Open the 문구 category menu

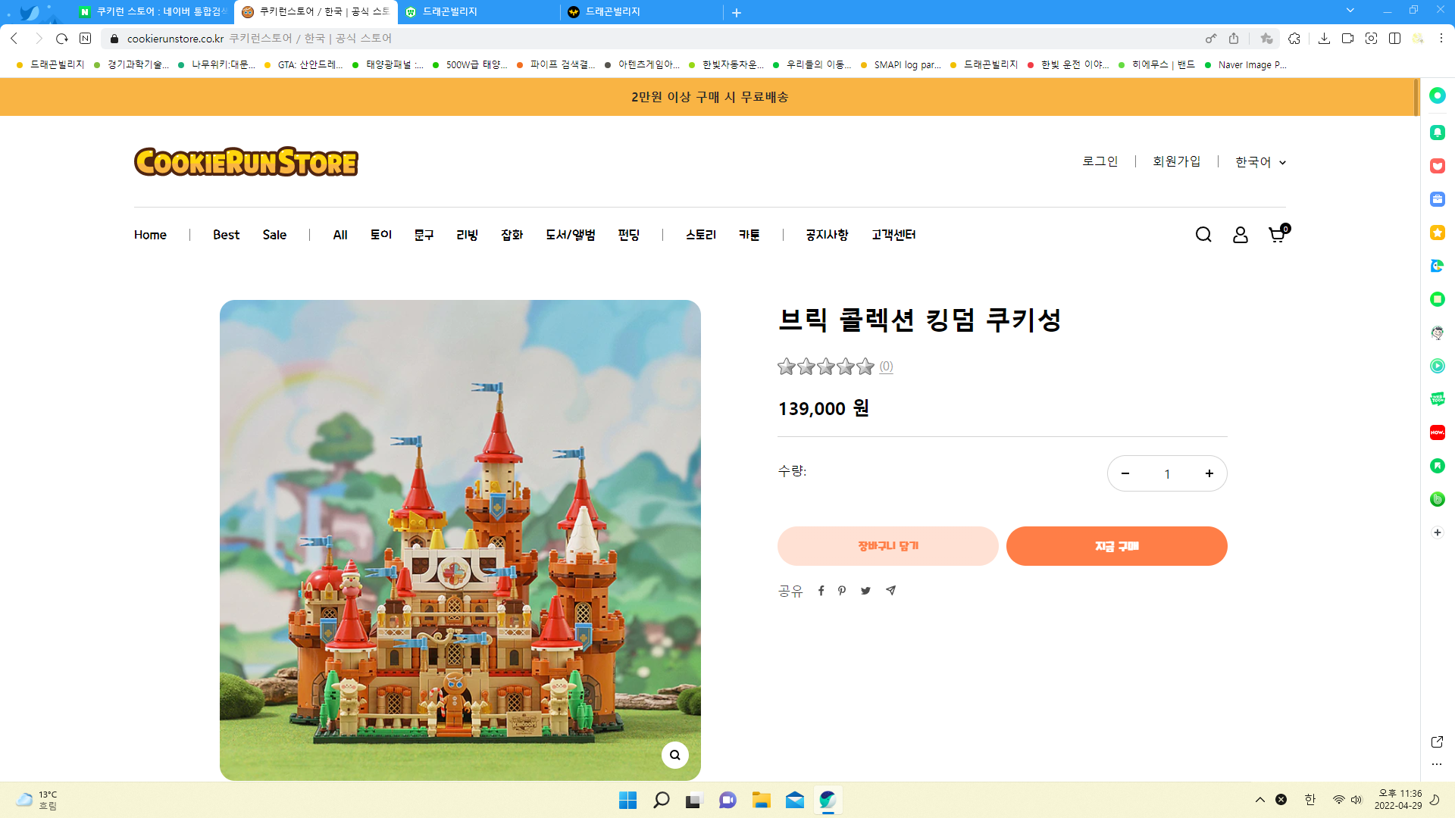click(424, 235)
